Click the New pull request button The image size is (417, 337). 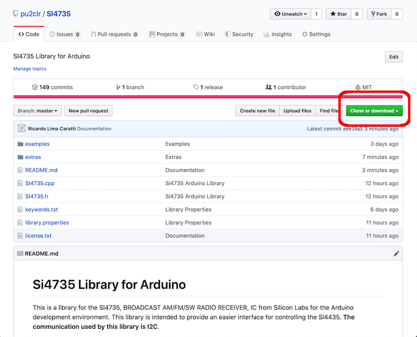88,111
